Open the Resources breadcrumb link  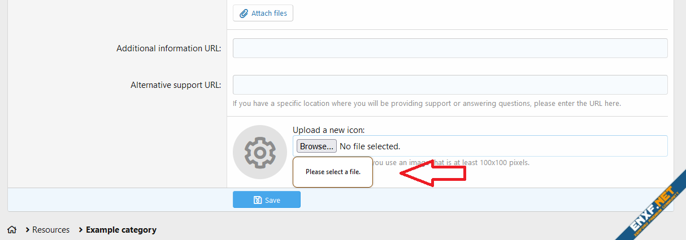click(x=51, y=230)
